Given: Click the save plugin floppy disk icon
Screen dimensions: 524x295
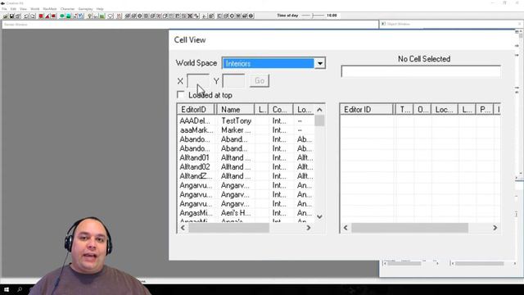Looking at the screenshot, I should click(x=11, y=16).
